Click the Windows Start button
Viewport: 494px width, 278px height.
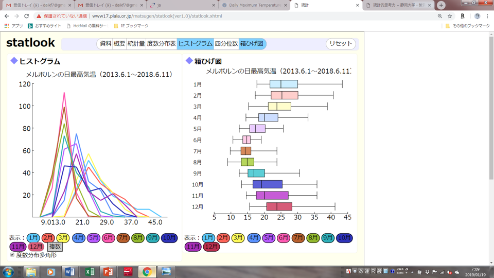9,271
